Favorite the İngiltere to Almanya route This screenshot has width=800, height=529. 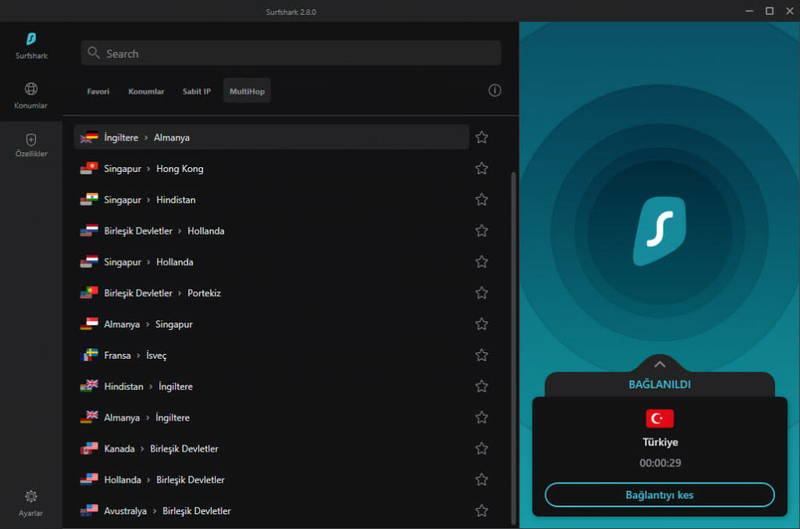[x=481, y=138]
